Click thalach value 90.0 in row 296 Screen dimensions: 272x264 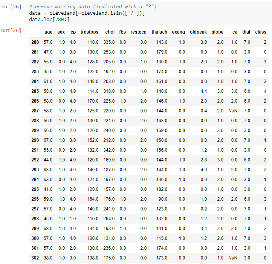(x=163, y=199)
